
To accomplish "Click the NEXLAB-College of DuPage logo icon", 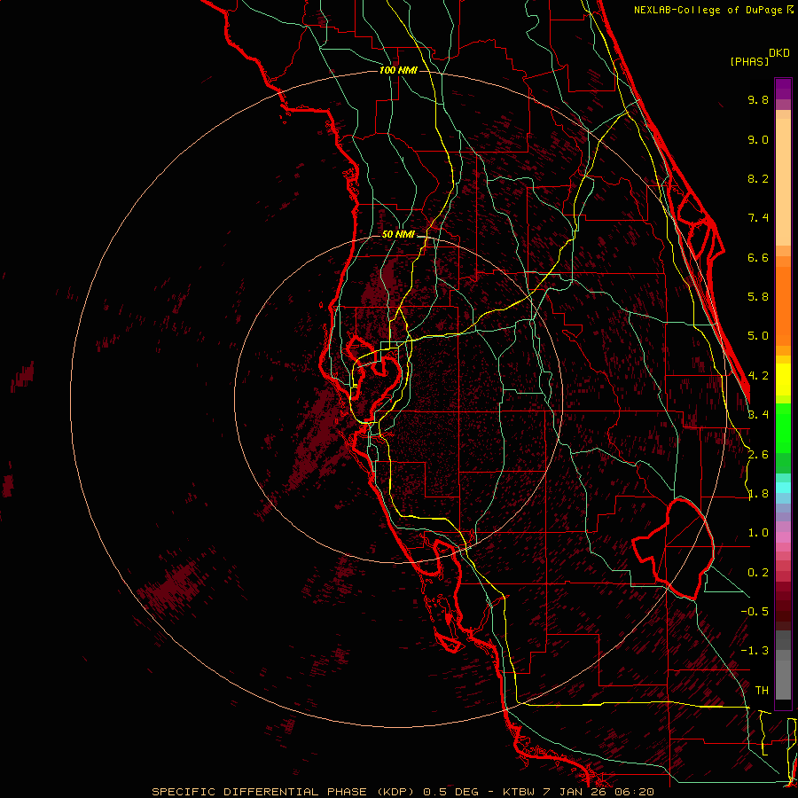I will [790, 10].
